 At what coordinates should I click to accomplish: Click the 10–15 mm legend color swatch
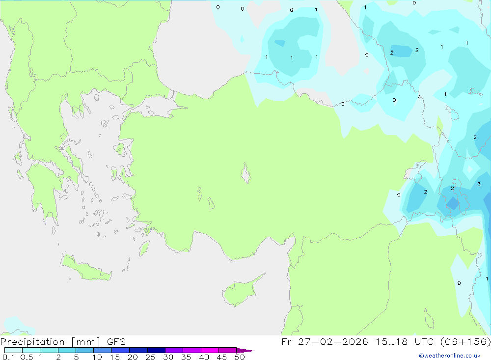tap(103, 350)
